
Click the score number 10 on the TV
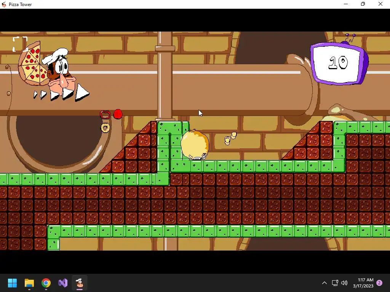click(338, 63)
